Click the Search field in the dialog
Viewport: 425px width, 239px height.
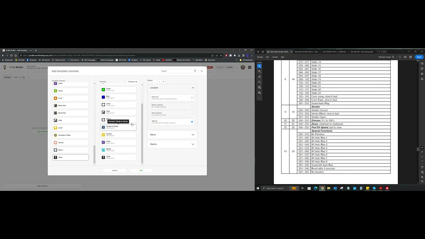[x=176, y=71]
